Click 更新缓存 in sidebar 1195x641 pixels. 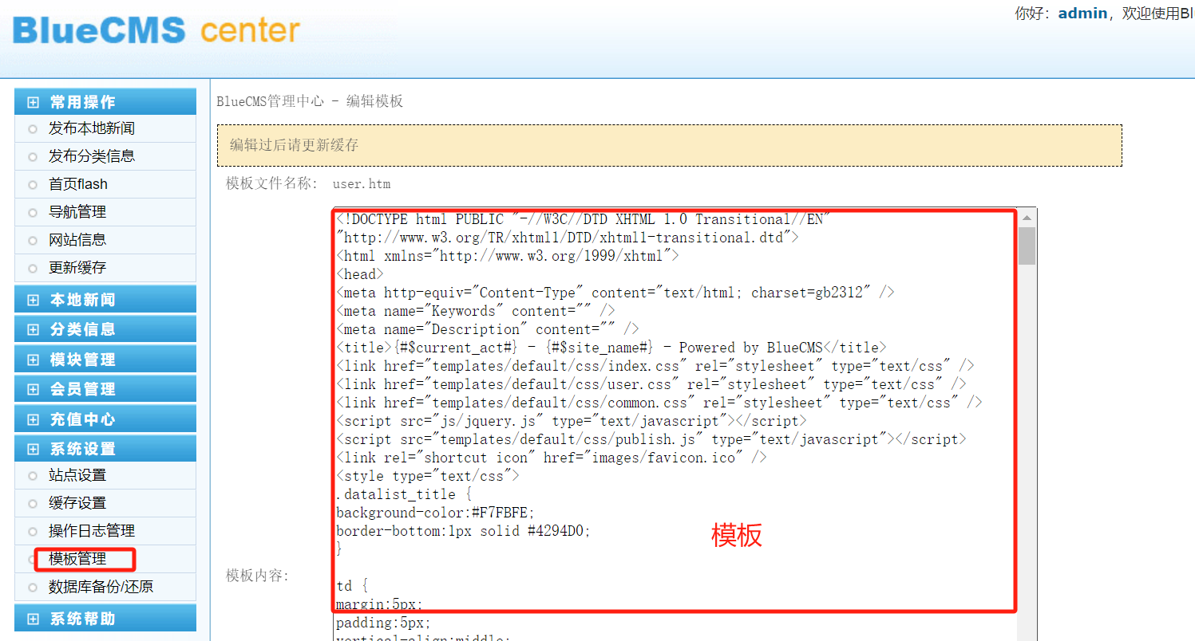pos(77,268)
